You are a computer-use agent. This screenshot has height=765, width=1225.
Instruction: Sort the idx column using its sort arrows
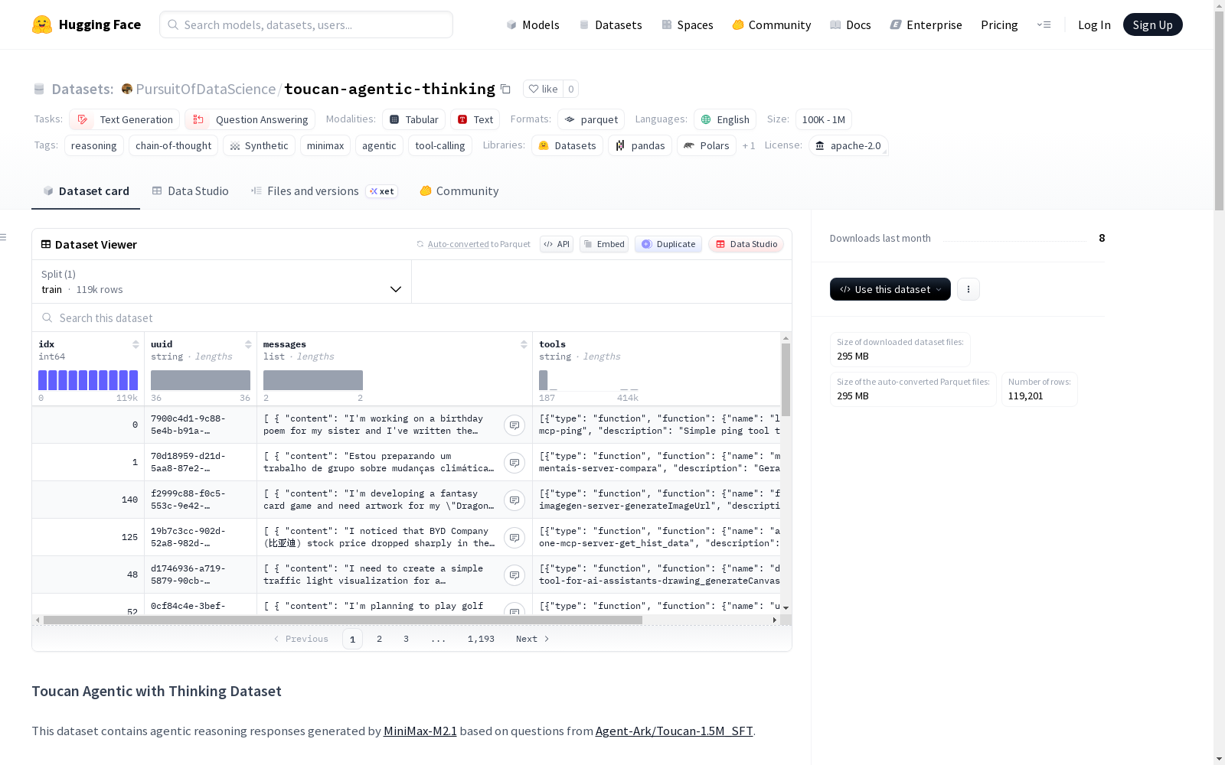click(x=136, y=344)
